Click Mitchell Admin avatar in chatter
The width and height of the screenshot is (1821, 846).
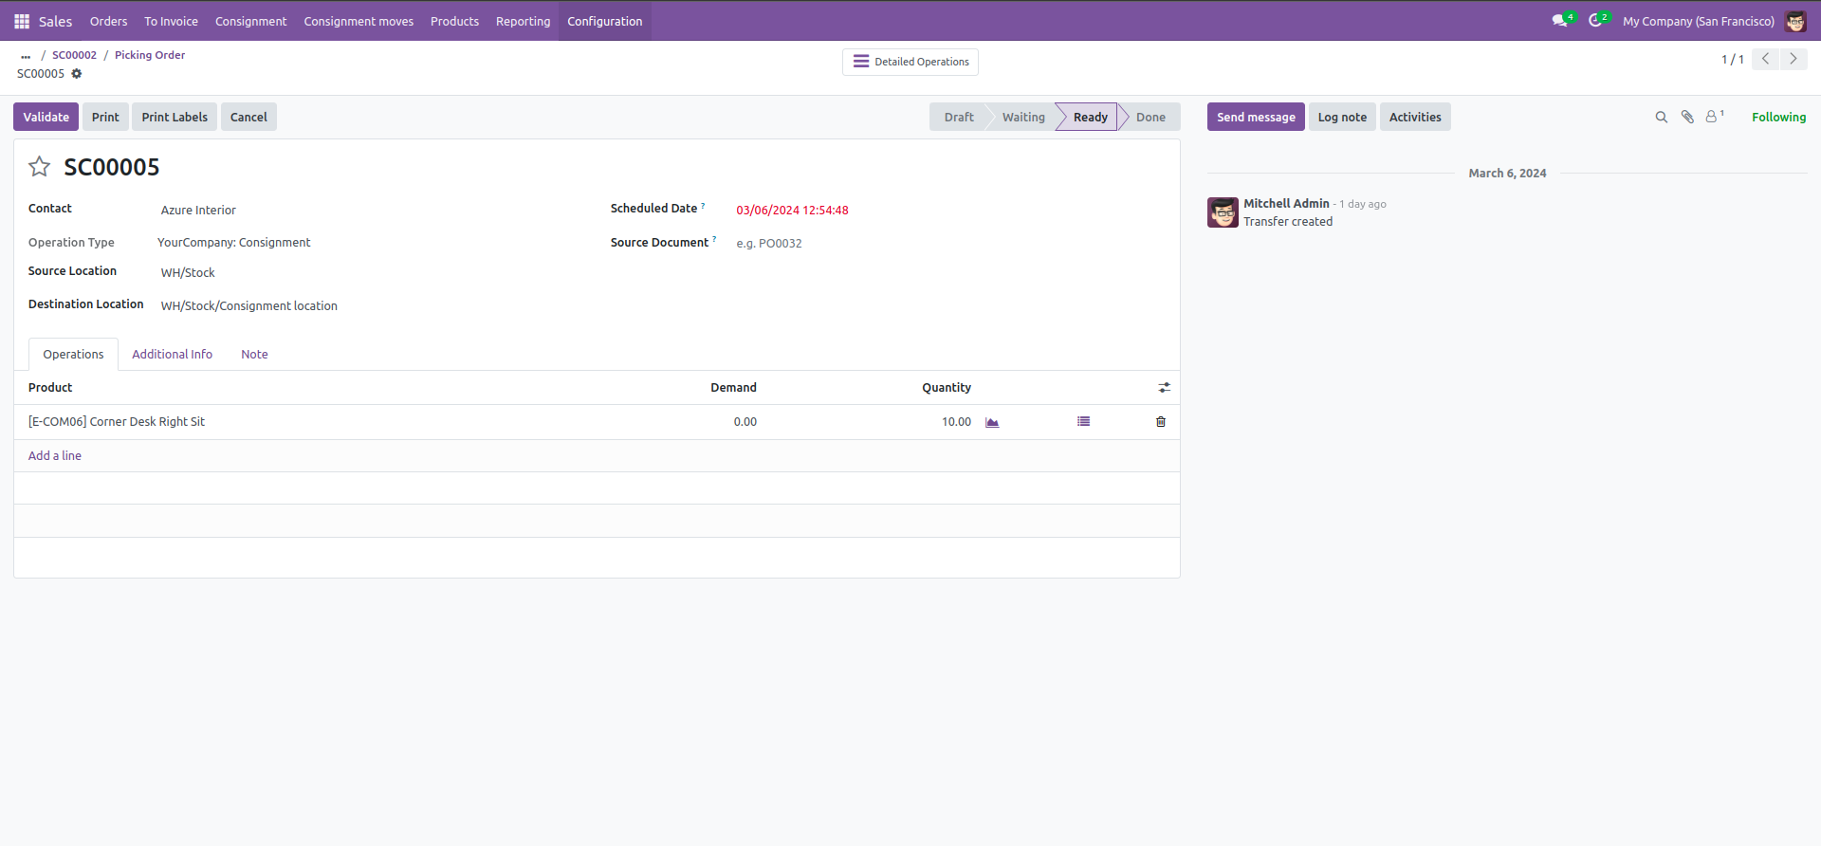(1223, 212)
